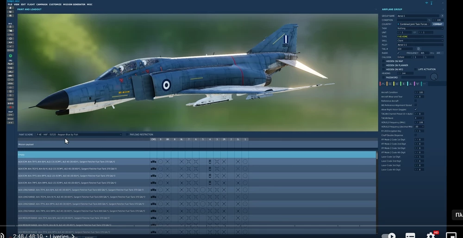
Task: Select the airplane group object icon
Action: (10, 64)
